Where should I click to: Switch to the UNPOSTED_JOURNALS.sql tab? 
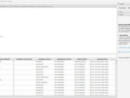point(28,6)
